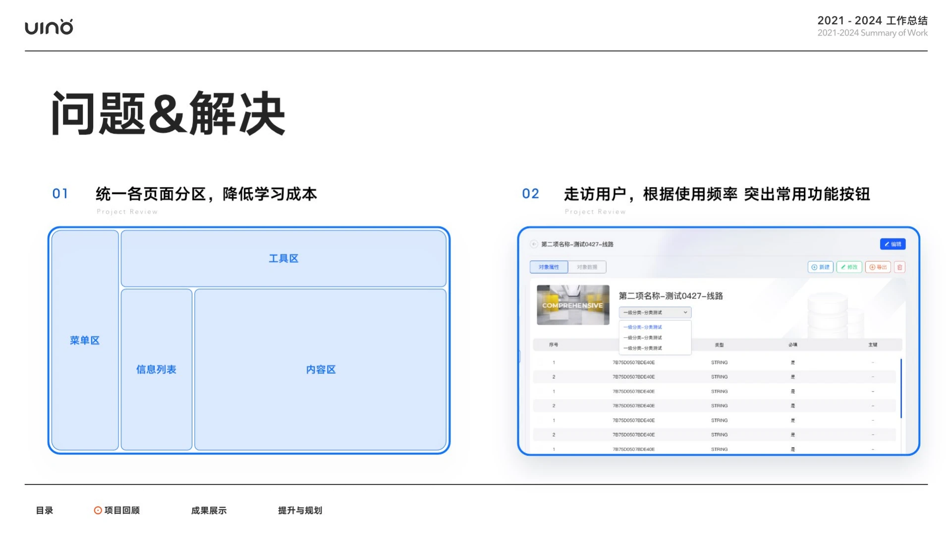This screenshot has width=952, height=535.
Task: Click the back arrow beside 第二项名称-测试0427-线路
Action: (534, 244)
